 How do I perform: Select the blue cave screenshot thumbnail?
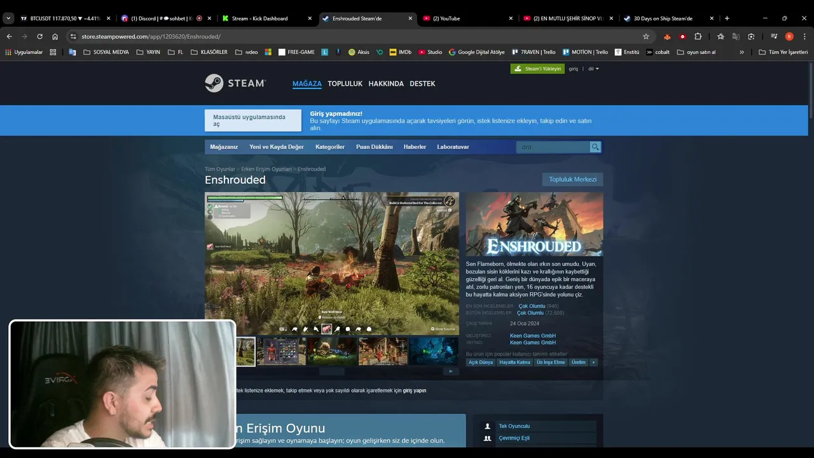point(434,351)
